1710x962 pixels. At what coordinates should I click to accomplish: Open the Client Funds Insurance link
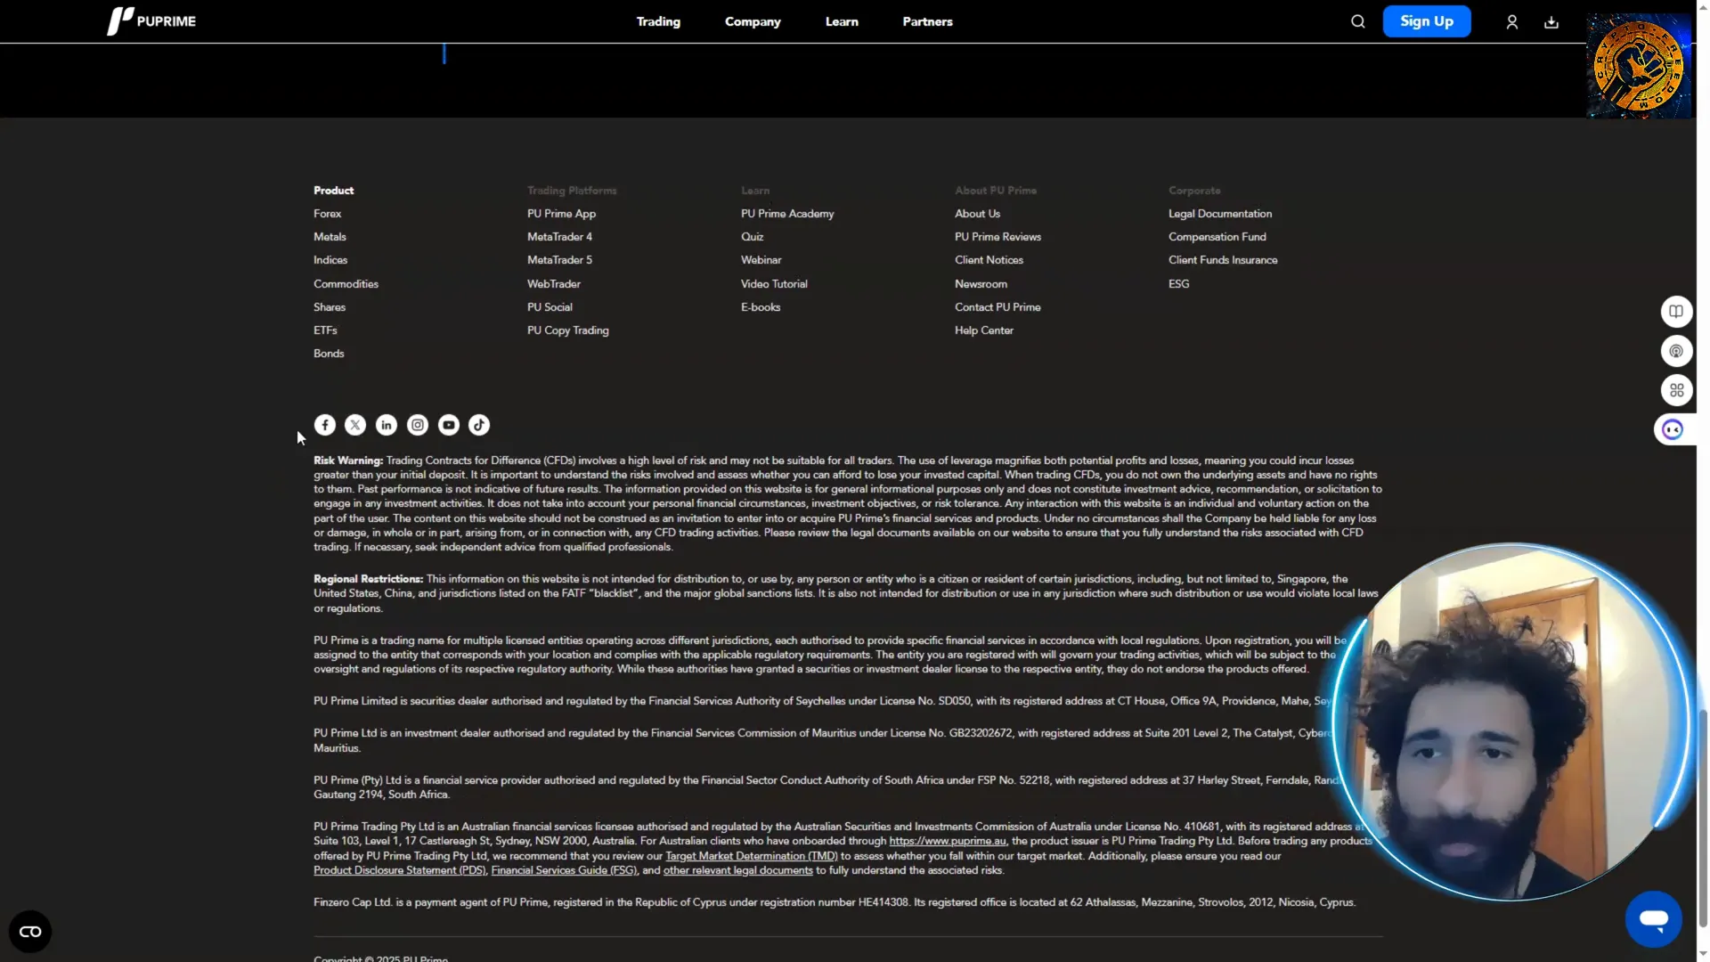click(1223, 260)
